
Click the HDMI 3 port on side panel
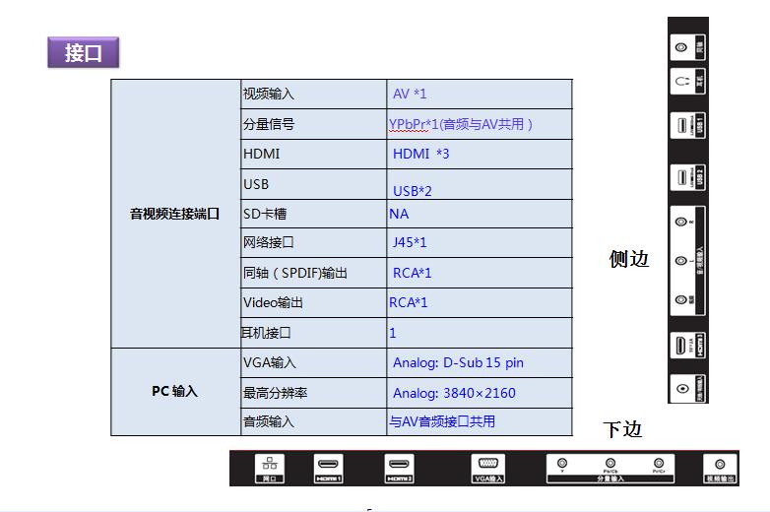(x=681, y=346)
